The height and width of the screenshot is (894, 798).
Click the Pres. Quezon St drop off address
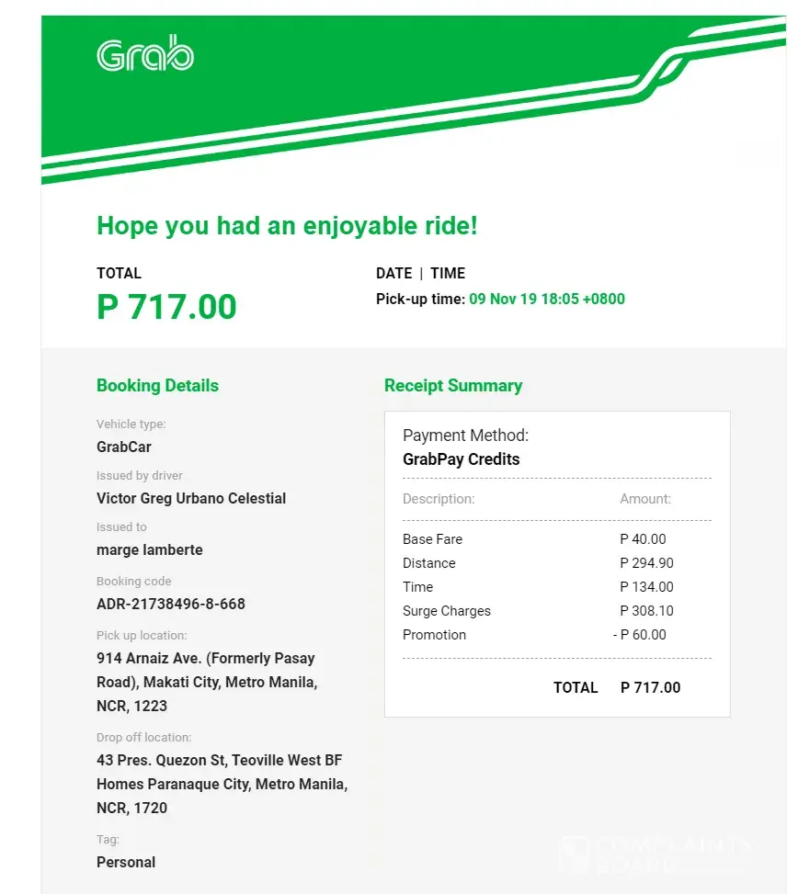pyautogui.click(x=222, y=785)
